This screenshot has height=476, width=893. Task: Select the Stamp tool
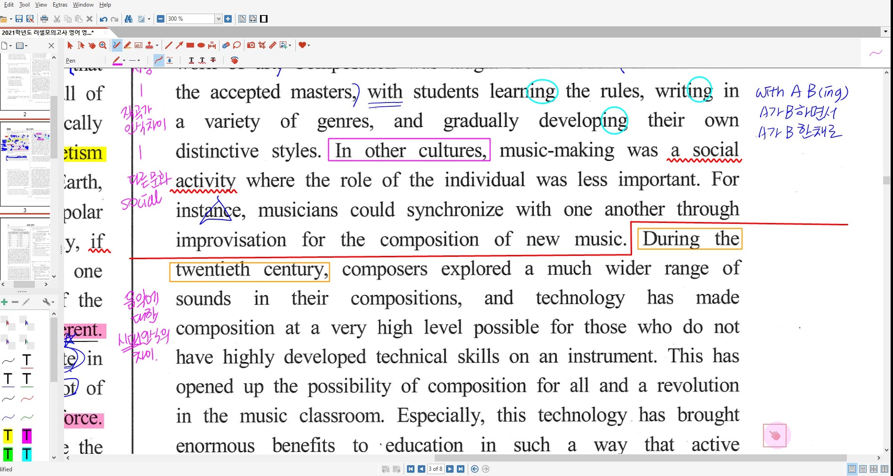149,45
